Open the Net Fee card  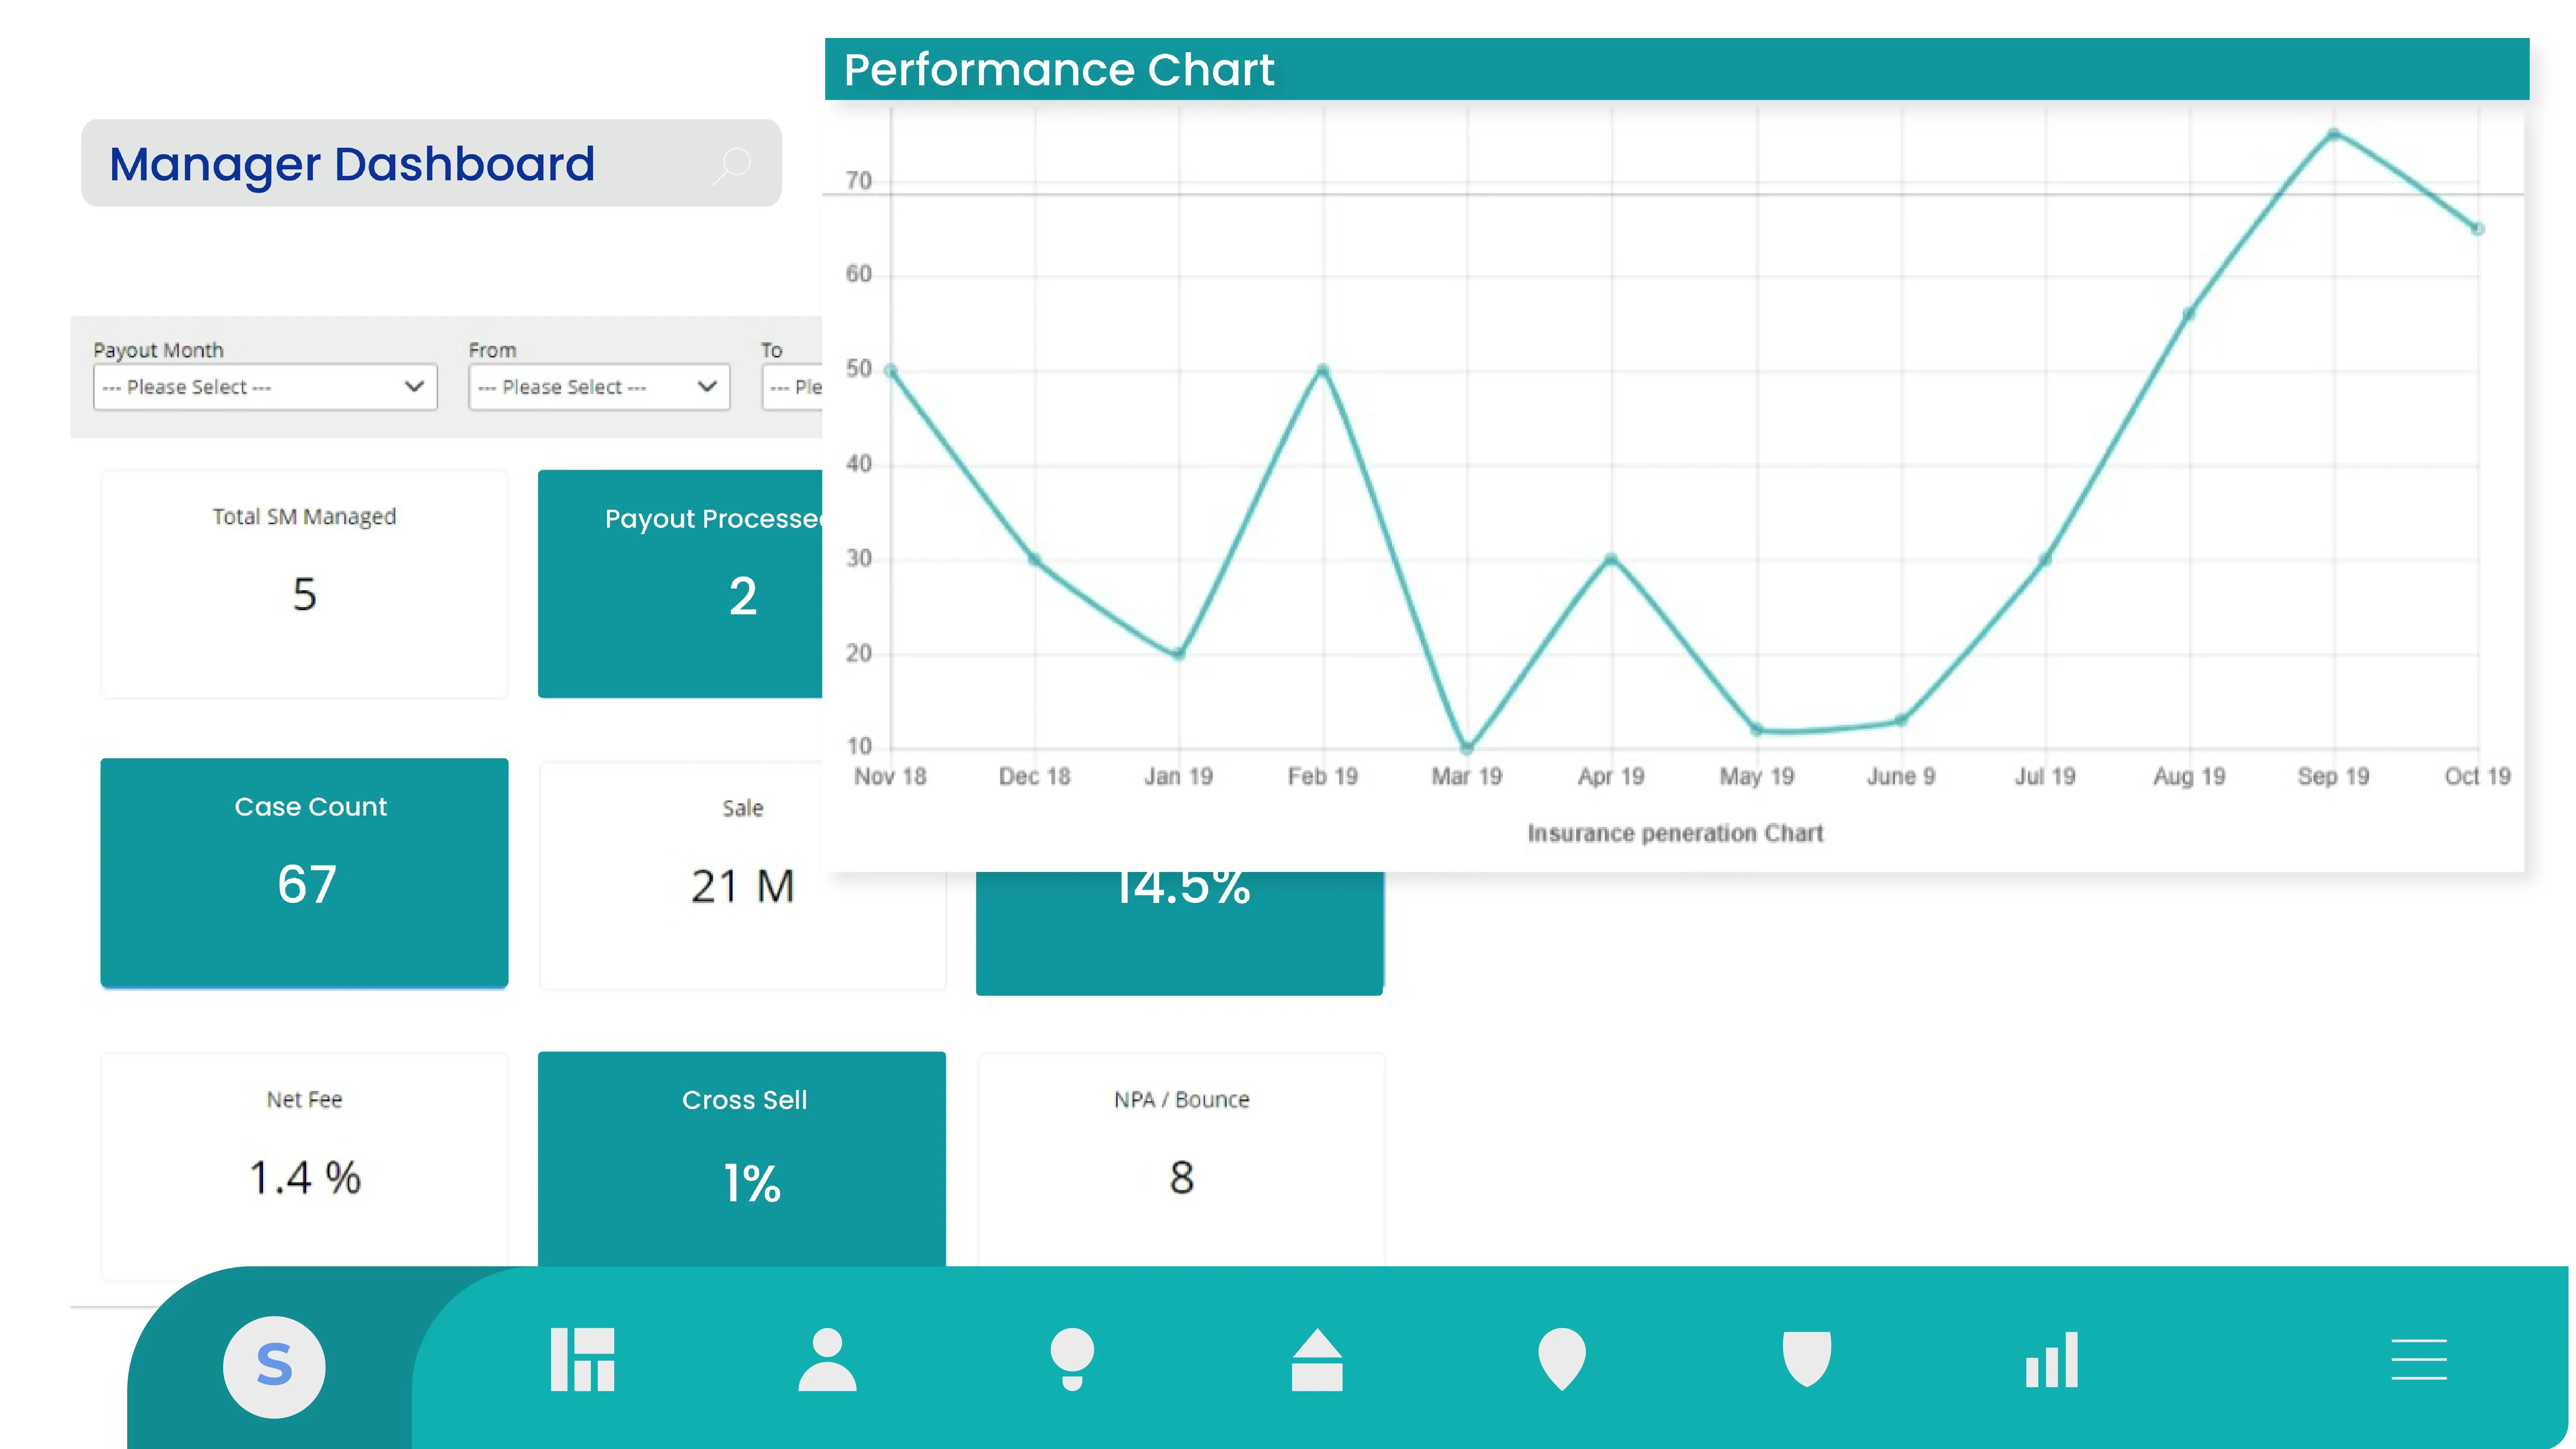[304, 1160]
